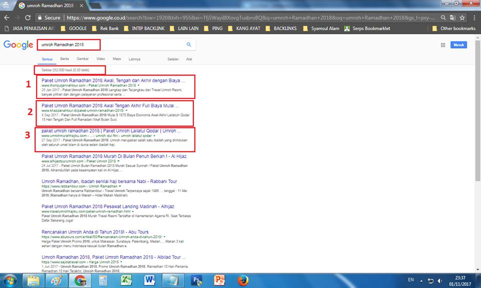The width and height of the screenshot is (481, 288).
Task: Switch to the Video tab
Action: point(101,59)
